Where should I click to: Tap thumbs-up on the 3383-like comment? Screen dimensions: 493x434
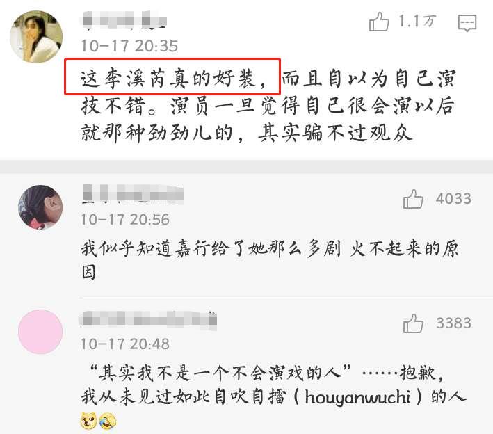(x=413, y=323)
